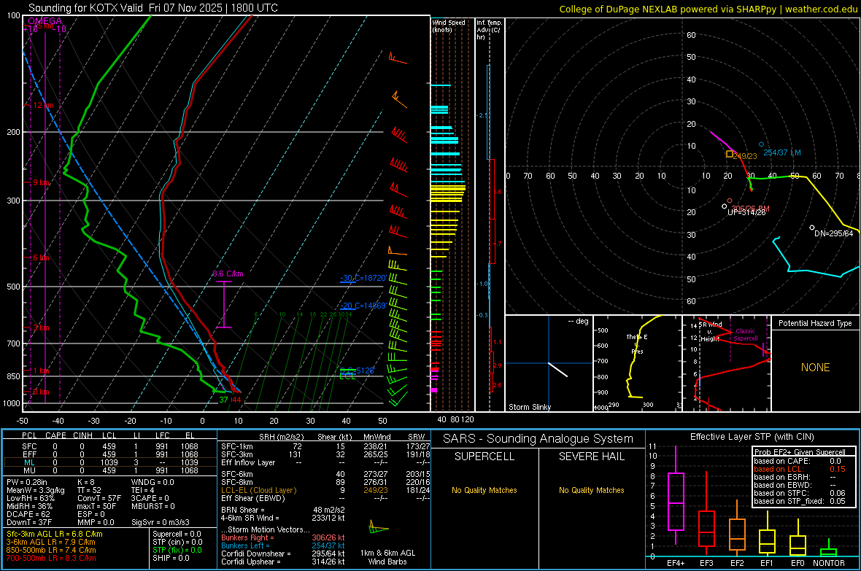Click the 1km & 6km AGL wind barb icon
The height and width of the screenshot is (571, 861).
(379, 528)
